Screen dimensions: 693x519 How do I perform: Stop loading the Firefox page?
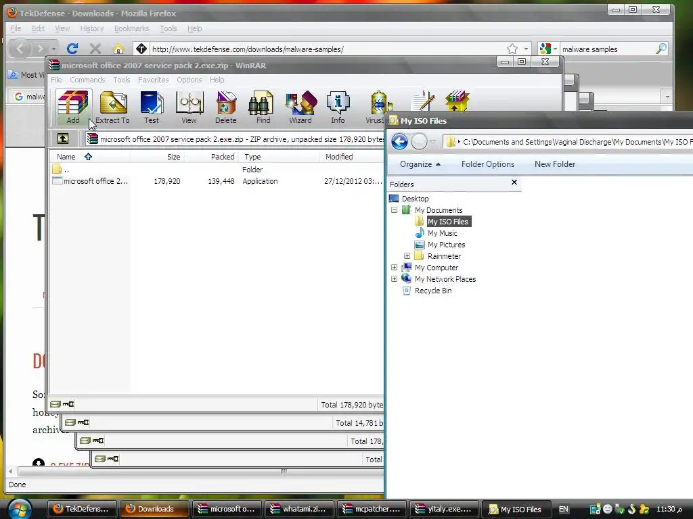tap(95, 49)
